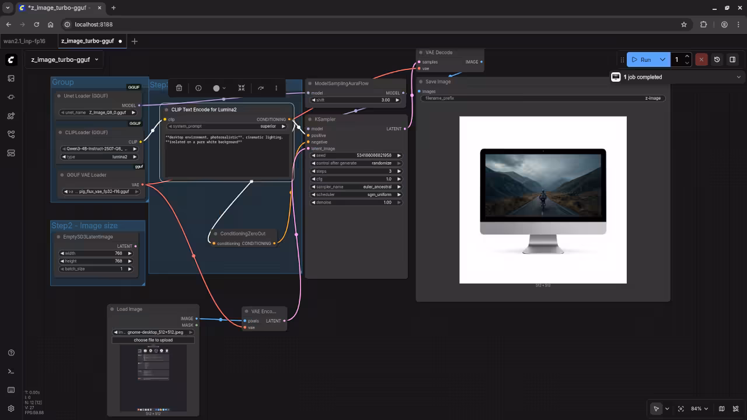Switch to the wan2.1_inp-fp16 workflow tab
Viewport: 747px width, 420px height.
pos(25,41)
